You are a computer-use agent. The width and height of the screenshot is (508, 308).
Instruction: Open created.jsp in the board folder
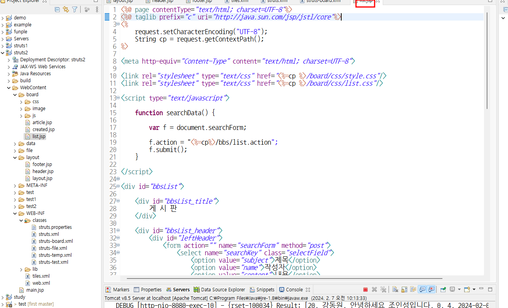click(x=43, y=130)
